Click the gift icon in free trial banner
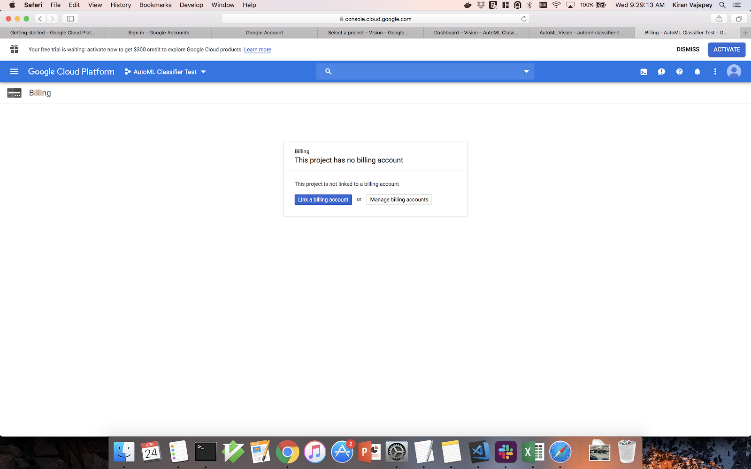 (15, 49)
